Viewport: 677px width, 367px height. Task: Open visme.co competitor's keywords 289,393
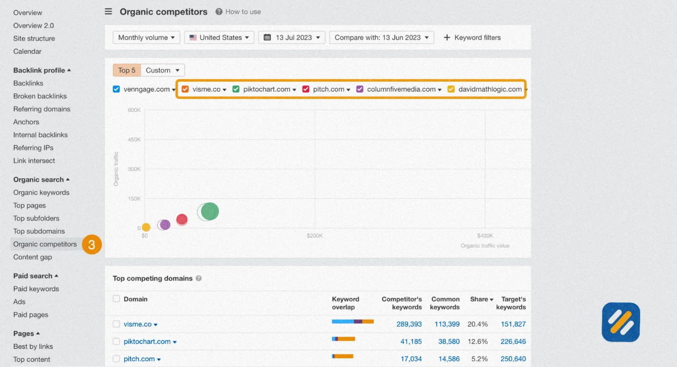(x=409, y=324)
